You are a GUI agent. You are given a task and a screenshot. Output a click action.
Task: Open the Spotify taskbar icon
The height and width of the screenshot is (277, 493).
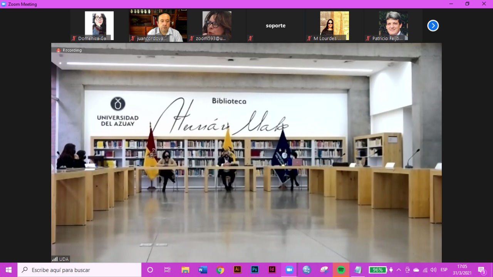click(341, 270)
